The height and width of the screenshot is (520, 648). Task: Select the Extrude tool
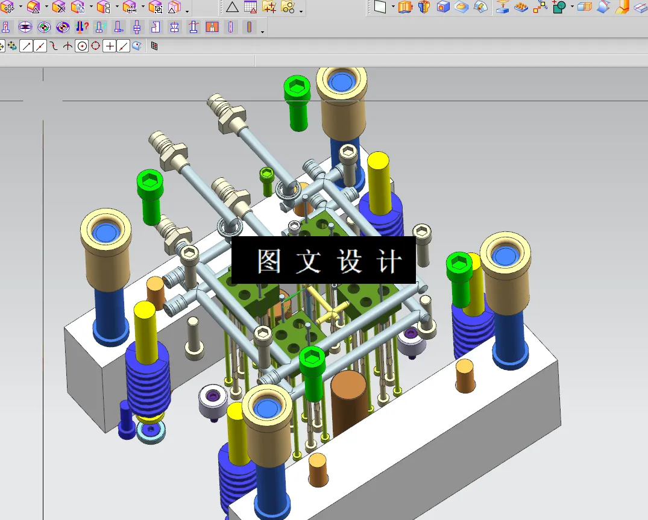pyautogui.click(x=404, y=7)
